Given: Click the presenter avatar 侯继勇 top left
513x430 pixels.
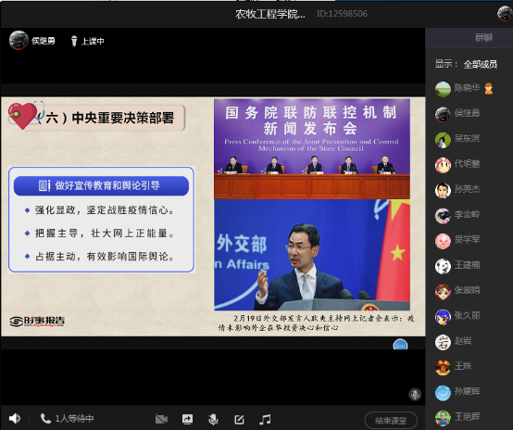Looking at the screenshot, I should pos(19,40).
